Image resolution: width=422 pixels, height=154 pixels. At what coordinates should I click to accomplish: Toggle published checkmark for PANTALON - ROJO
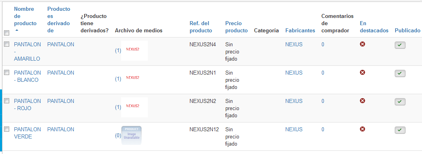(x=400, y=102)
